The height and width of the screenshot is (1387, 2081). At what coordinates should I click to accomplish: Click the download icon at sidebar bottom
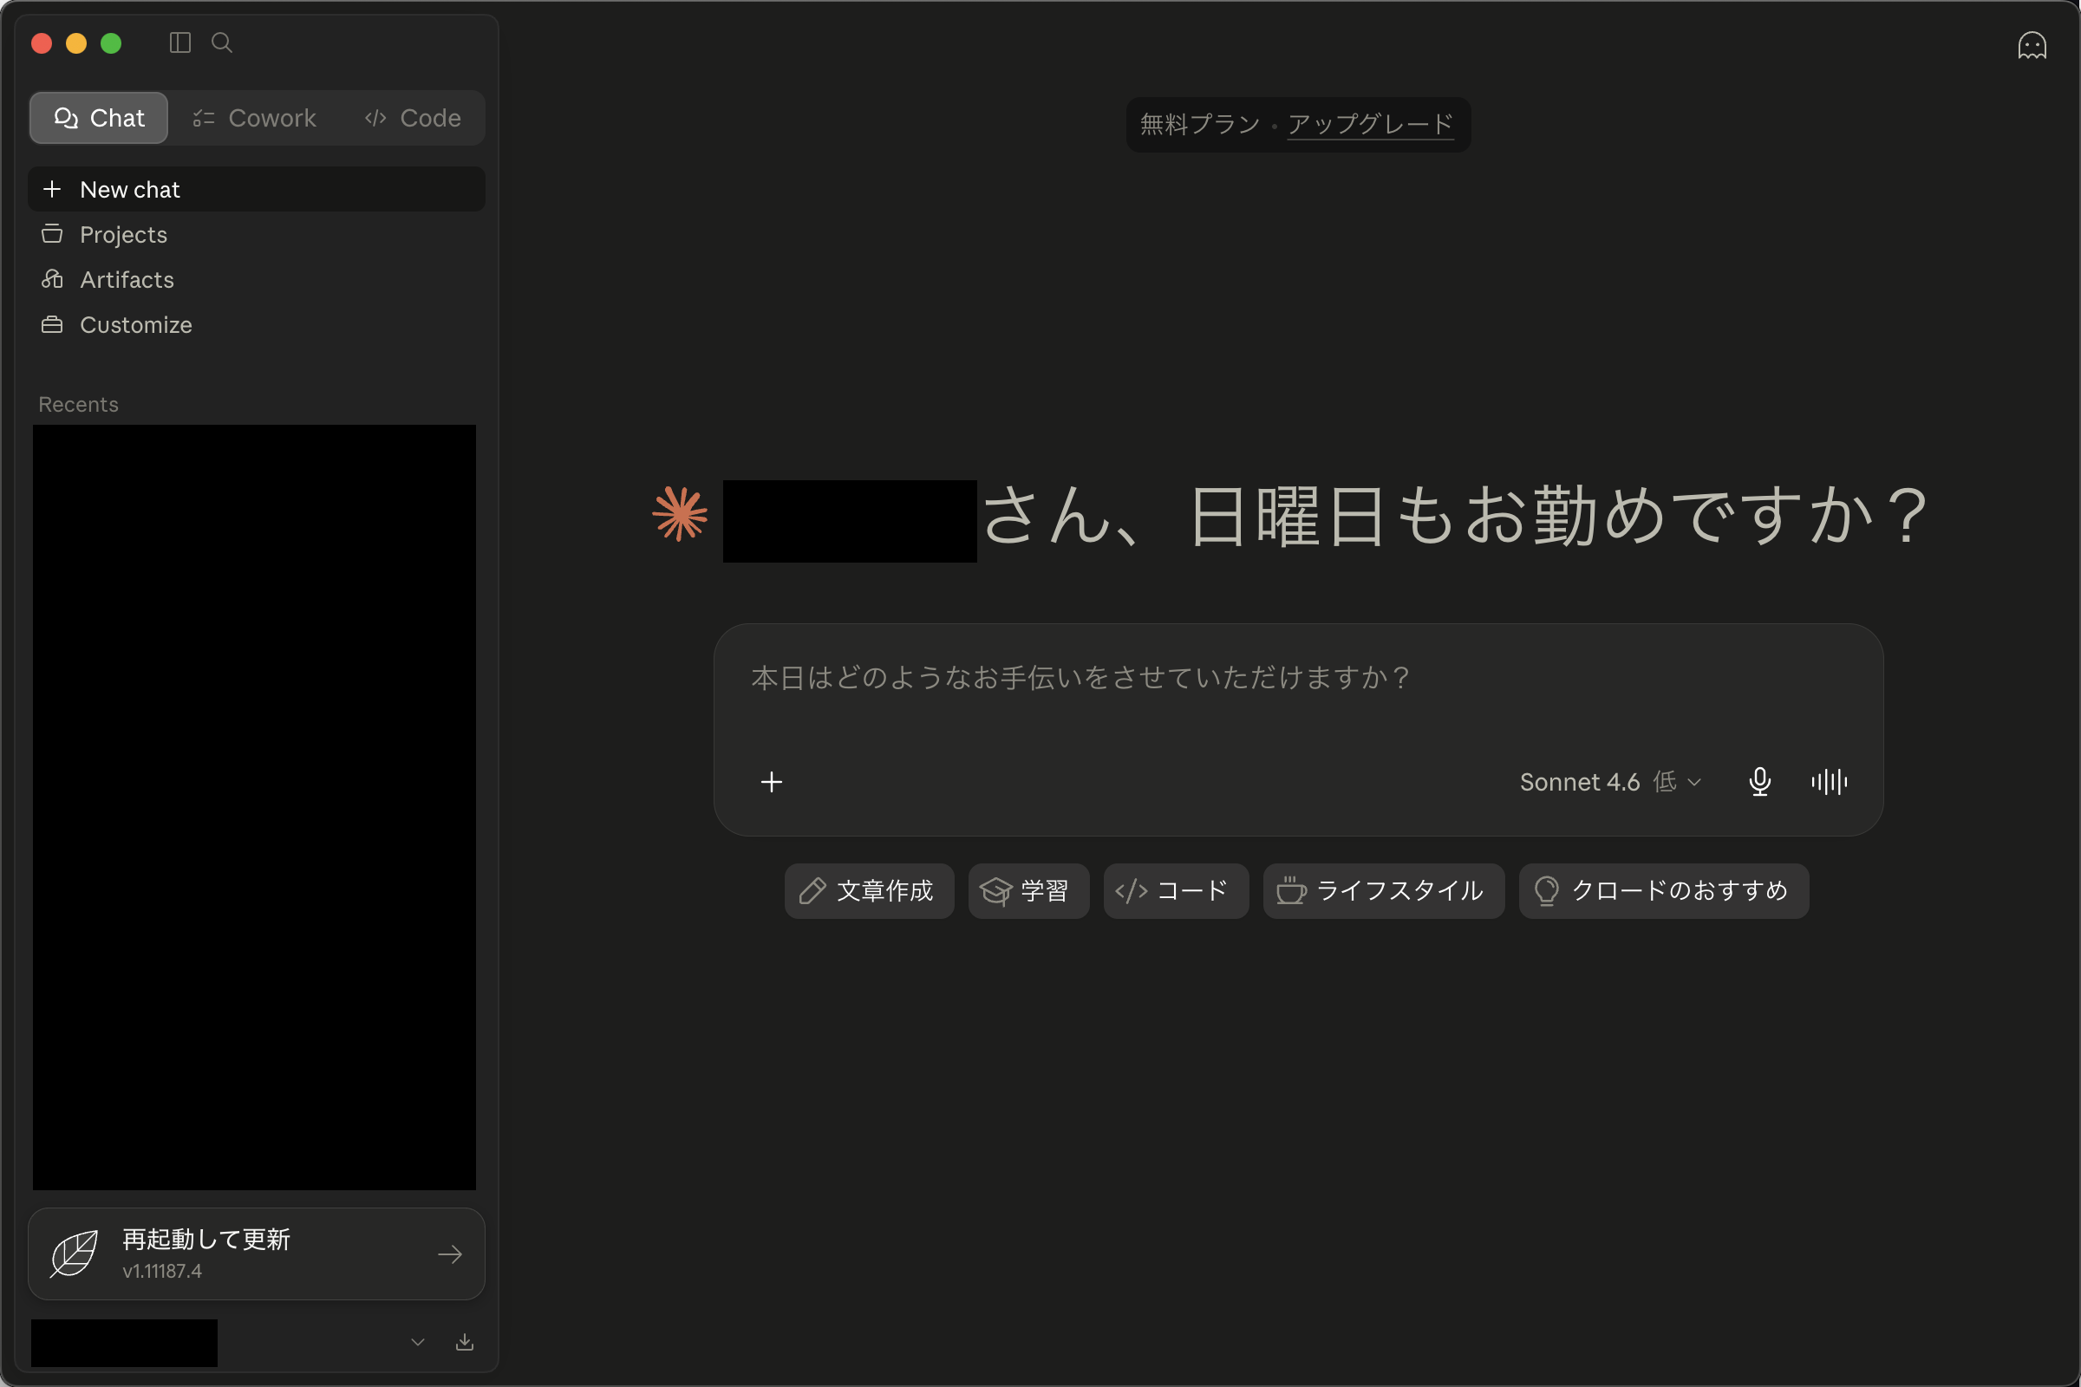(465, 1342)
